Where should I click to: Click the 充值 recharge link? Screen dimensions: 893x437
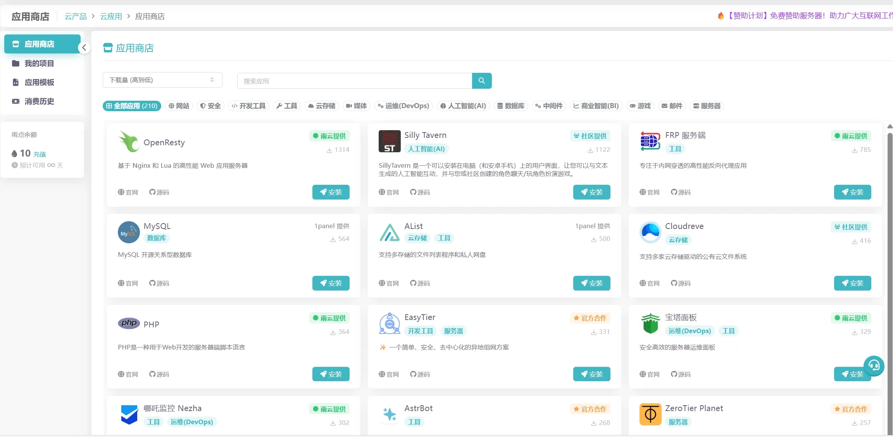[x=39, y=153]
